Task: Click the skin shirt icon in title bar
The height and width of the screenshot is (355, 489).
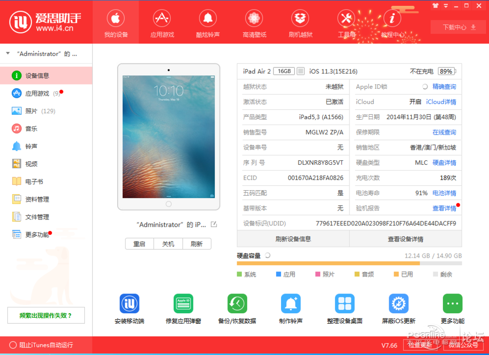Action: [435, 5]
